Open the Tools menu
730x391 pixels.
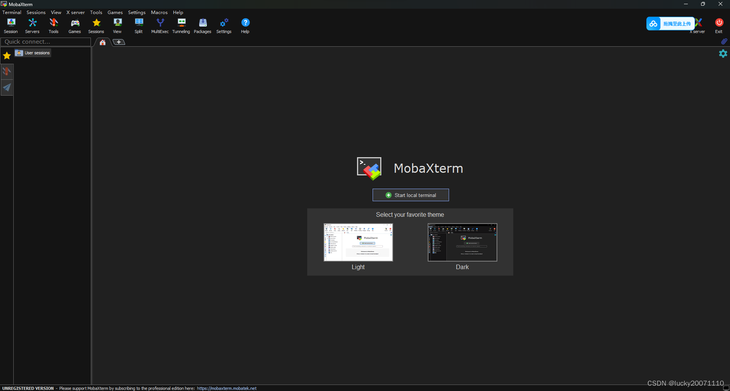[96, 13]
